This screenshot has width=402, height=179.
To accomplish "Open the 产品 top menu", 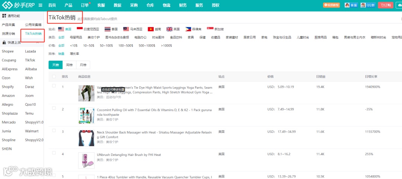I will point(68,5).
